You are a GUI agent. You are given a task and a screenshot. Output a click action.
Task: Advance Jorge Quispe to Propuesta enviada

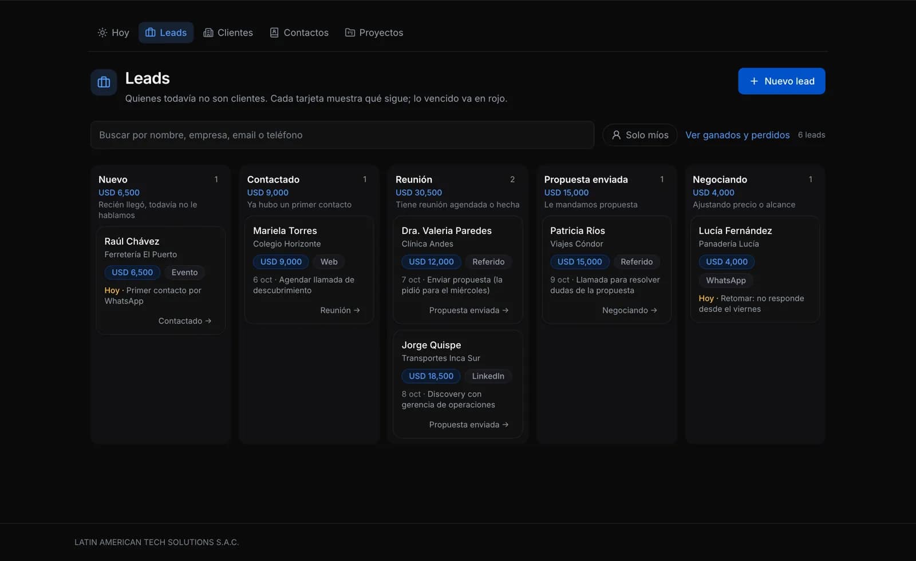(468, 424)
